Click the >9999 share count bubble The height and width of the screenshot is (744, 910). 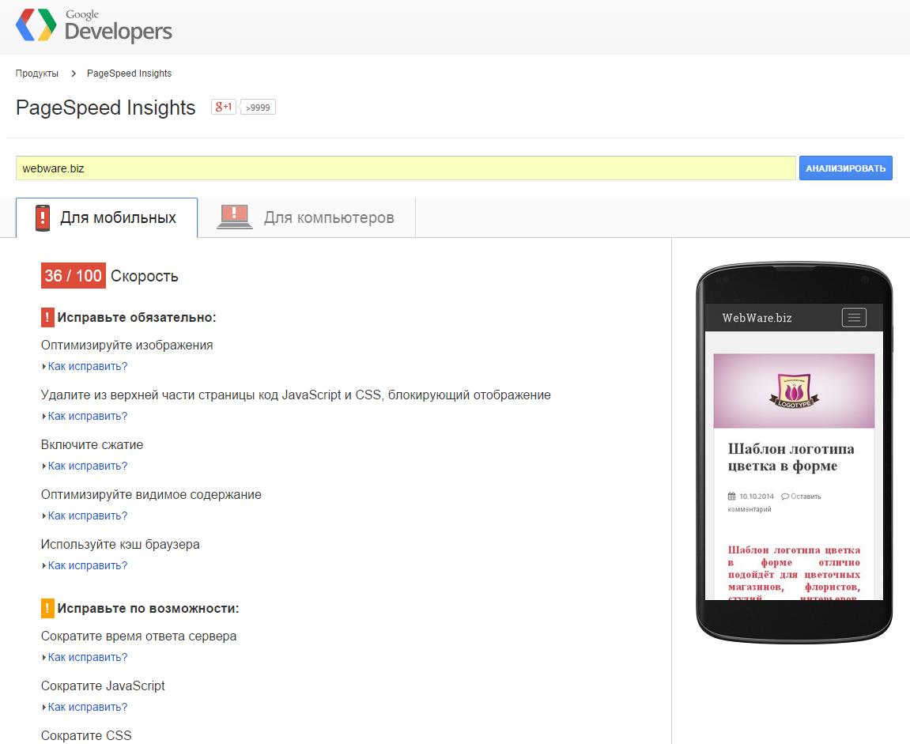pos(259,108)
